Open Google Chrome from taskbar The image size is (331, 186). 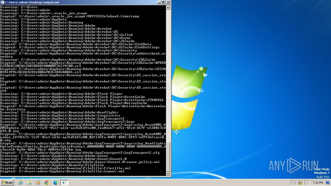(x=47, y=183)
